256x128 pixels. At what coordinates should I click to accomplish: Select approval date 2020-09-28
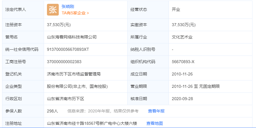182,99
